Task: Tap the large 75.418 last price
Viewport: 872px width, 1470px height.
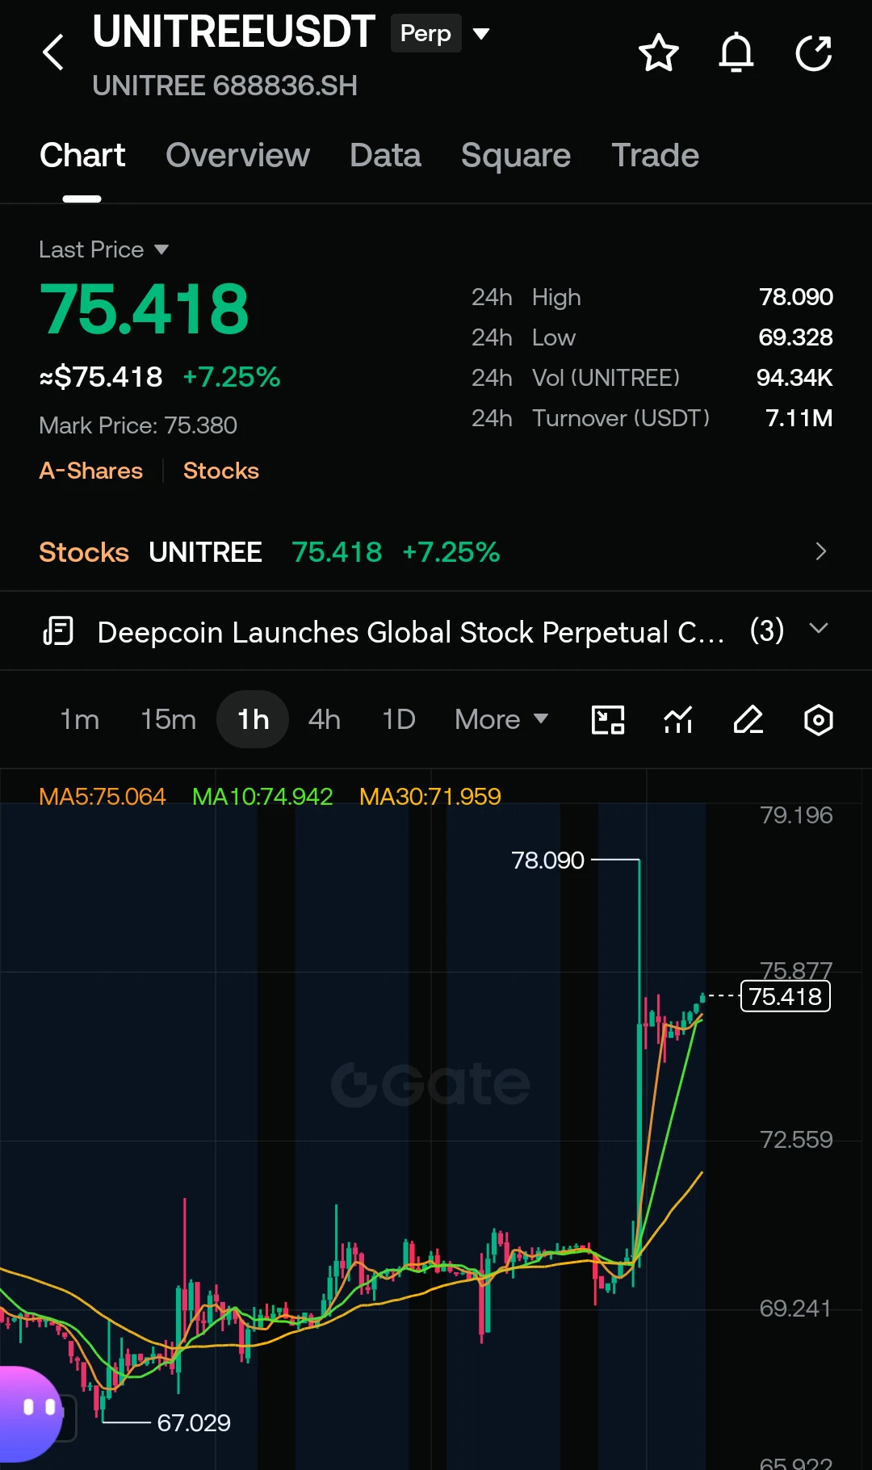Action: pos(145,309)
